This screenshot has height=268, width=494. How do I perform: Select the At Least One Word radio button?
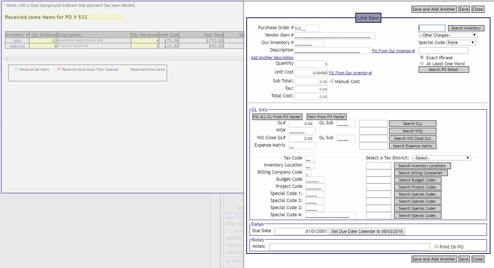pos(422,63)
